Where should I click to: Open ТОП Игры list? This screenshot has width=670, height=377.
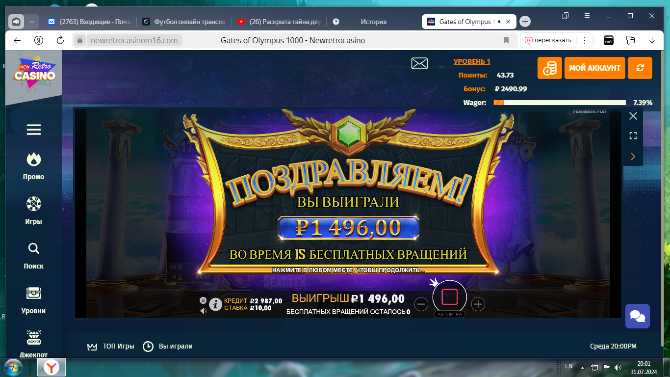pos(111,346)
